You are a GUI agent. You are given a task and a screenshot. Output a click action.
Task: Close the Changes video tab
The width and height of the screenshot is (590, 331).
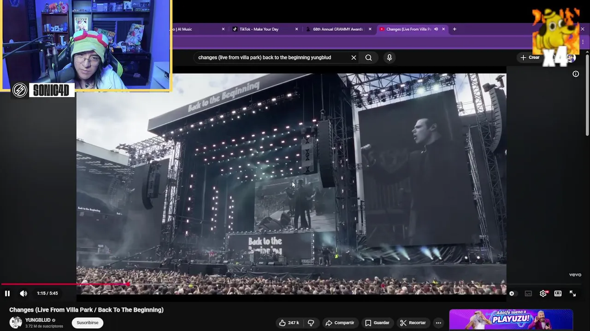(443, 29)
